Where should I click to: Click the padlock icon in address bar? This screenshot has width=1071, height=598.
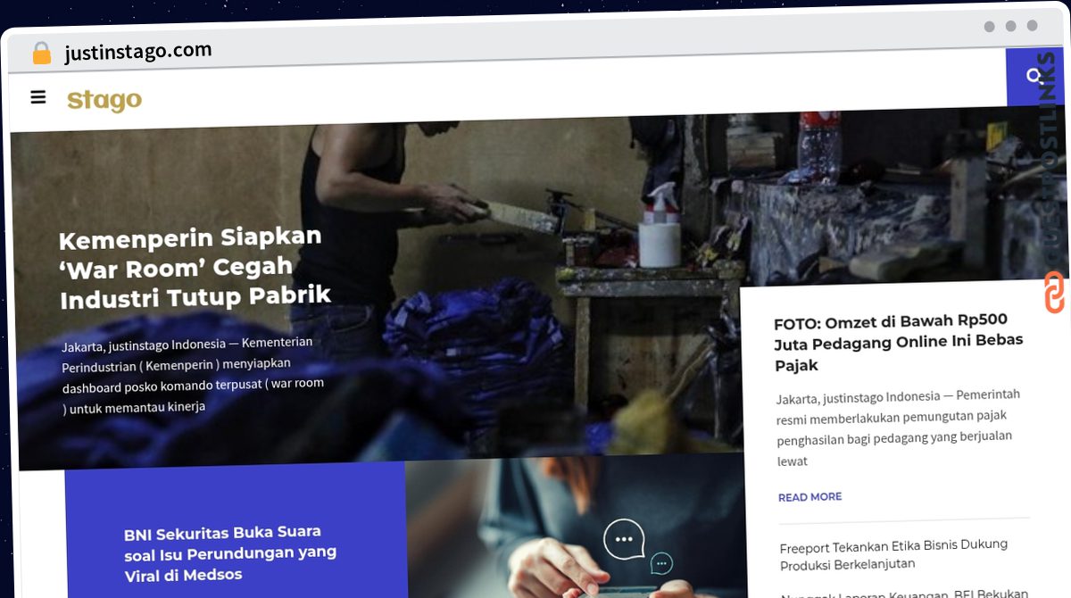click(x=42, y=54)
